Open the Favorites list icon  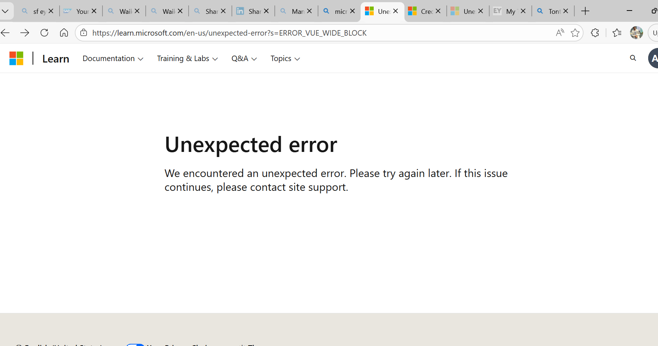click(617, 33)
